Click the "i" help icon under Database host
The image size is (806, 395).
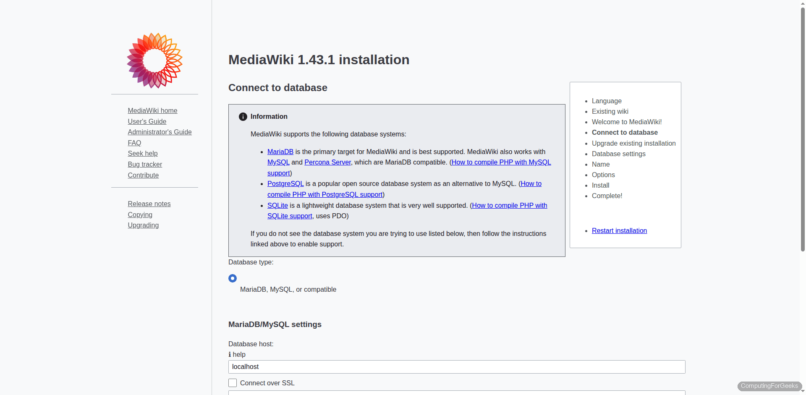pos(230,355)
